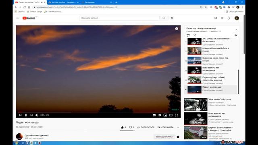Open channel name link Сделай своими руками!!!
The height and width of the screenshot is (145, 258).
[x=37, y=135]
